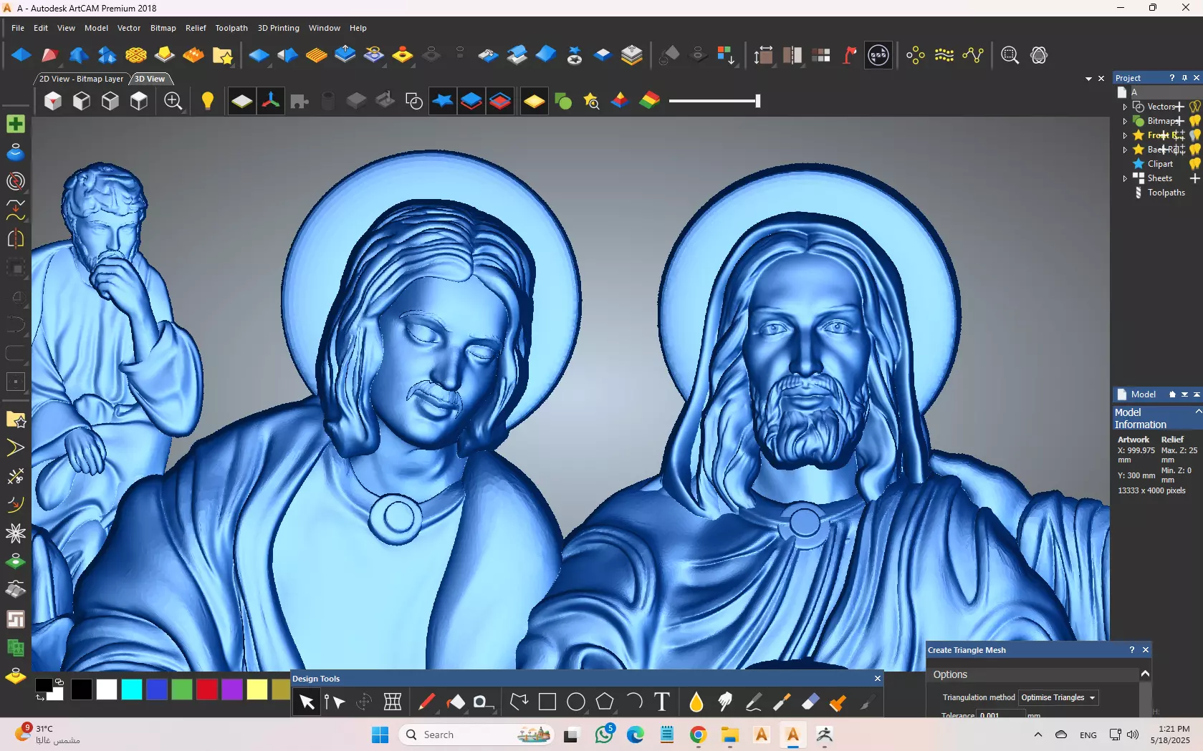Open the Relief menu
Viewport: 1203px width, 751px height.
coord(196,28)
